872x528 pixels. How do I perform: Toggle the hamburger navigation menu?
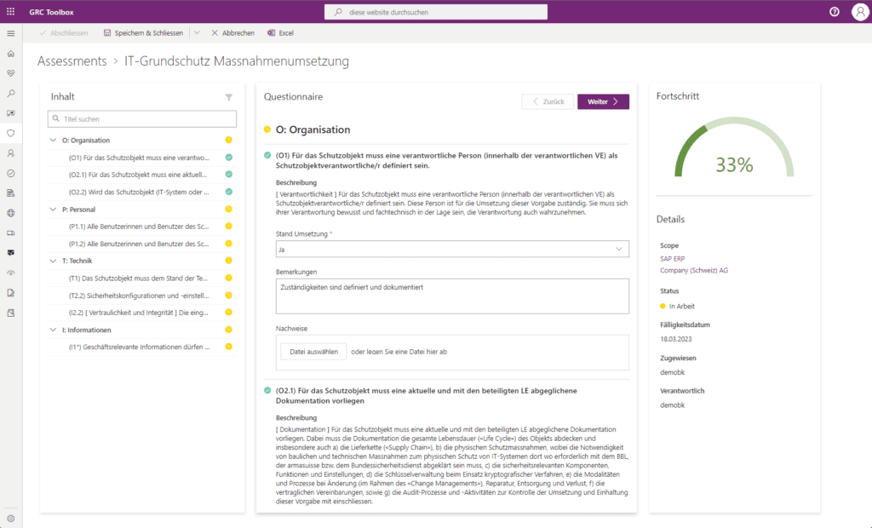pos(10,33)
